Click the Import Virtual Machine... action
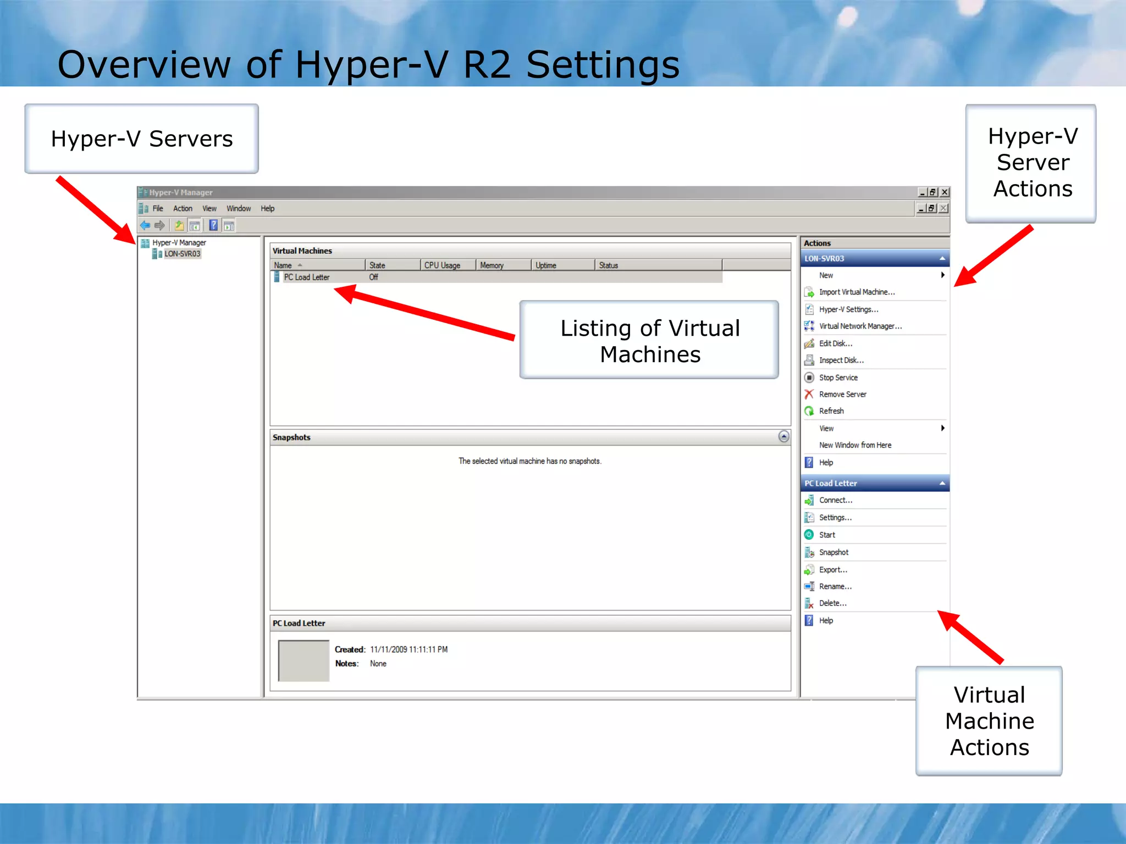Viewport: 1126px width, 844px height. (857, 292)
